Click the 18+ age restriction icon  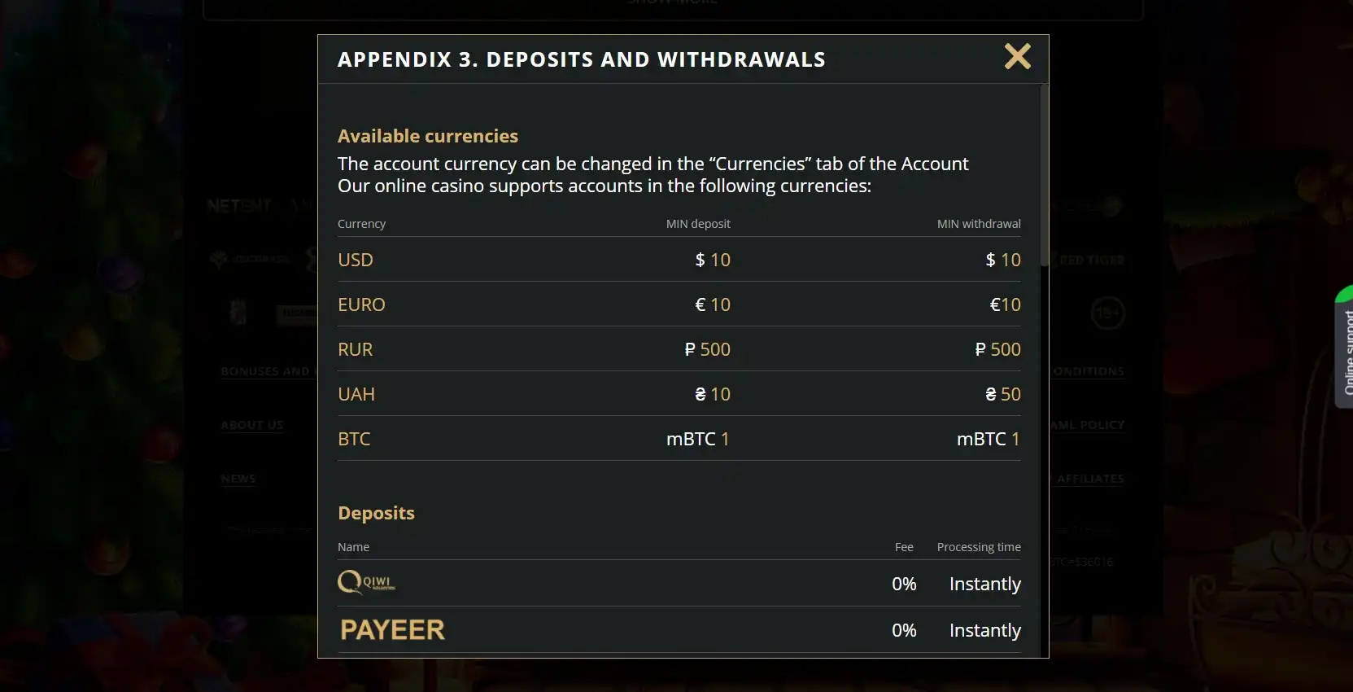[x=1107, y=313]
